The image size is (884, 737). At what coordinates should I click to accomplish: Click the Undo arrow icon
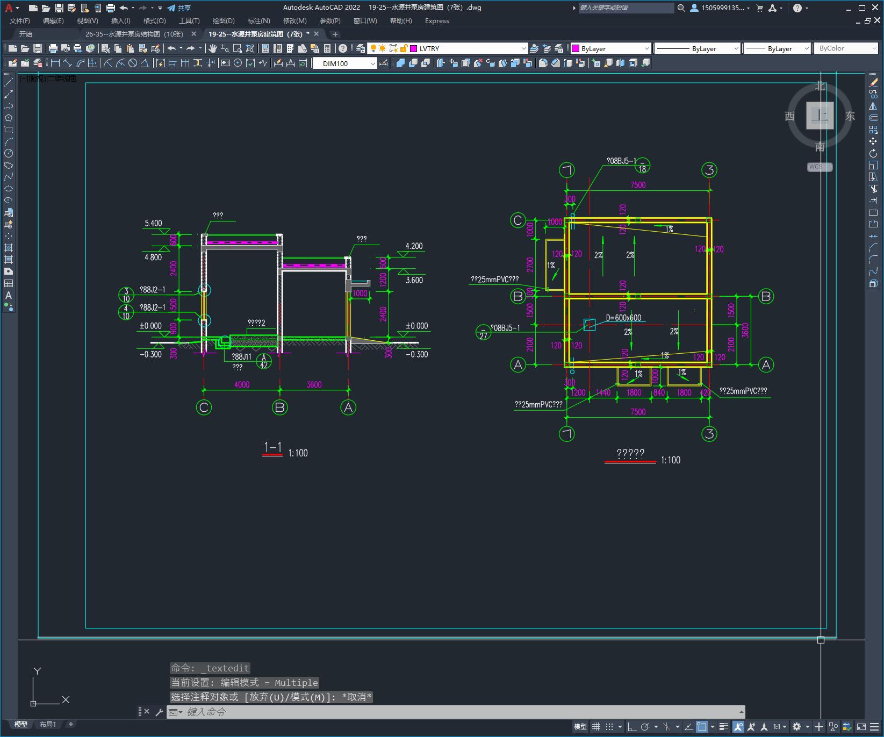(171, 48)
